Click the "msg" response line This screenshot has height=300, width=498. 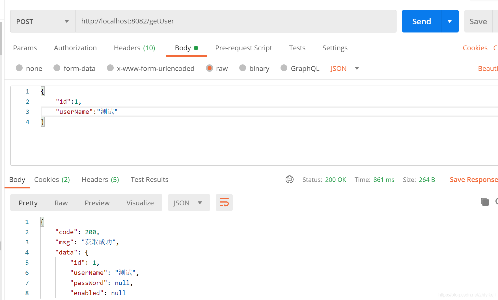pos(87,242)
